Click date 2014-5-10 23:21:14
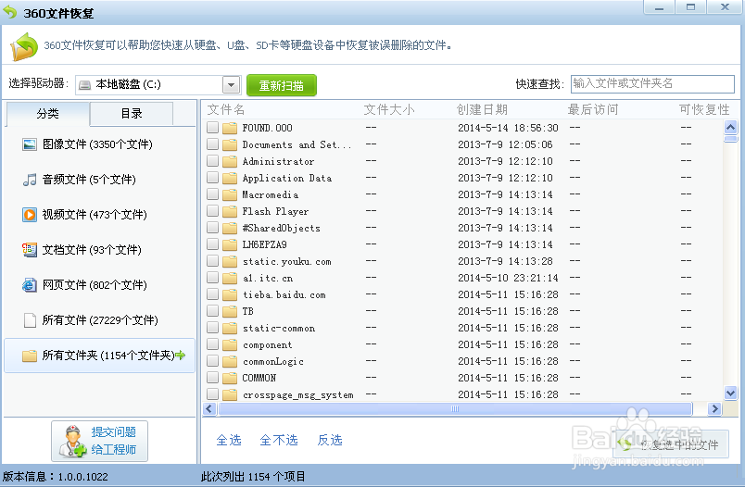This screenshot has height=487, width=745. click(x=508, y=278)
